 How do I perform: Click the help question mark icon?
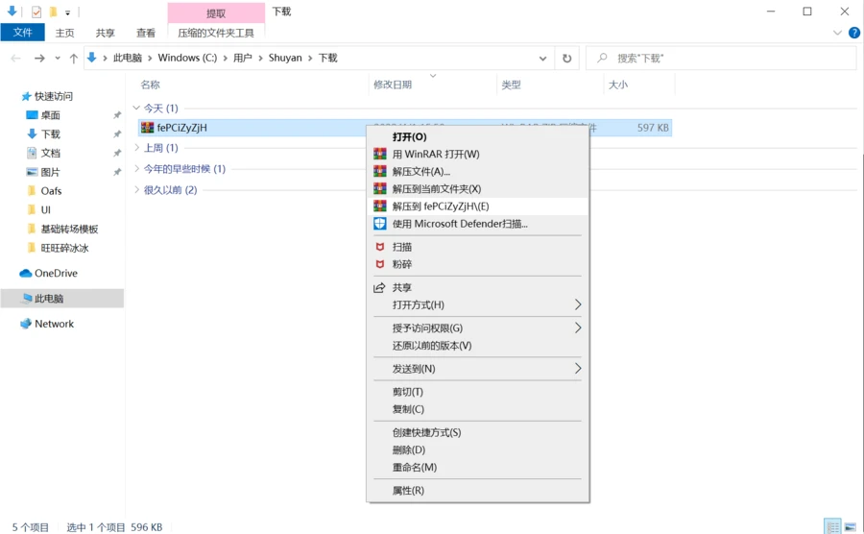(851, 32)
